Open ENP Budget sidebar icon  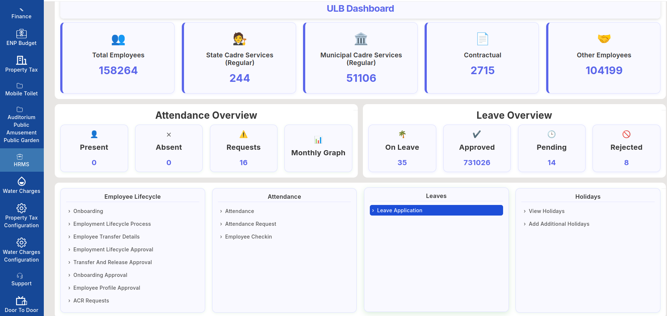pyautogui.click(x=22, y=34)
